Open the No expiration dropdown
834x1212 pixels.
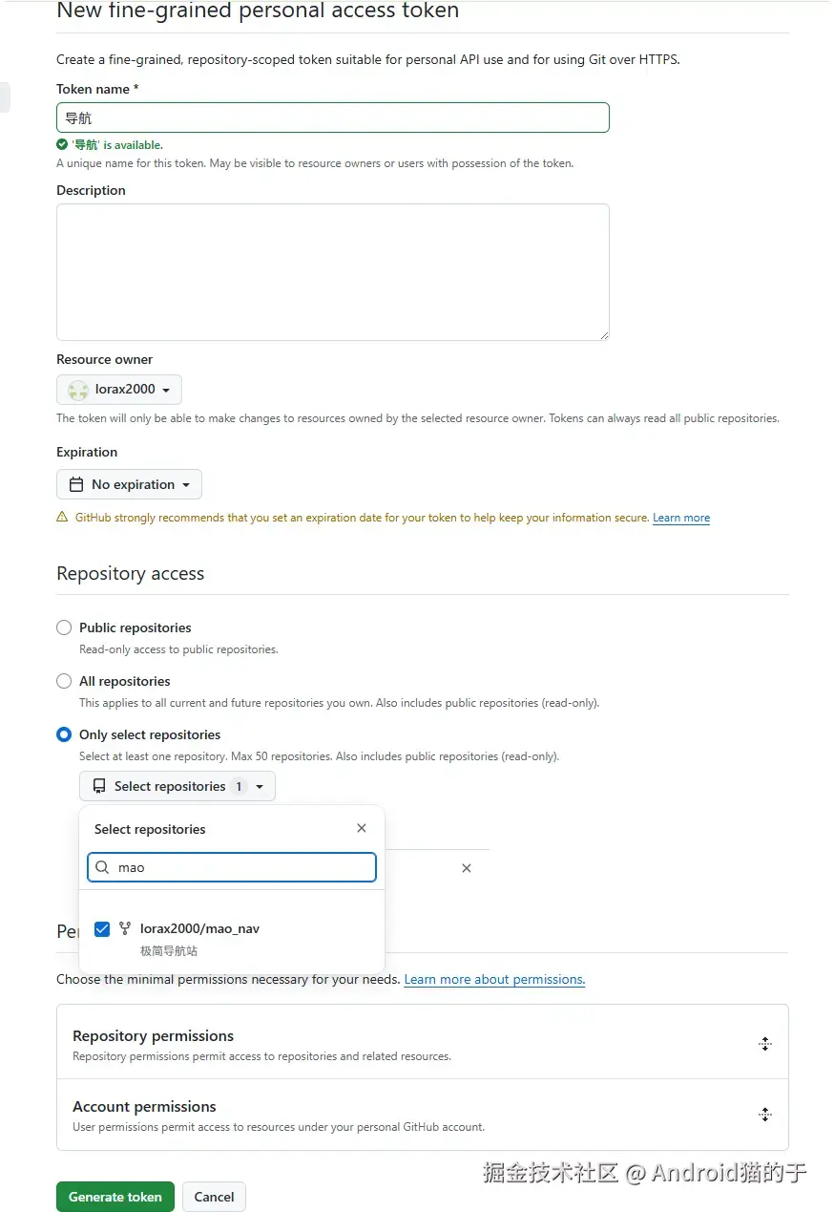pyautogui.click(x=130, y=484)
